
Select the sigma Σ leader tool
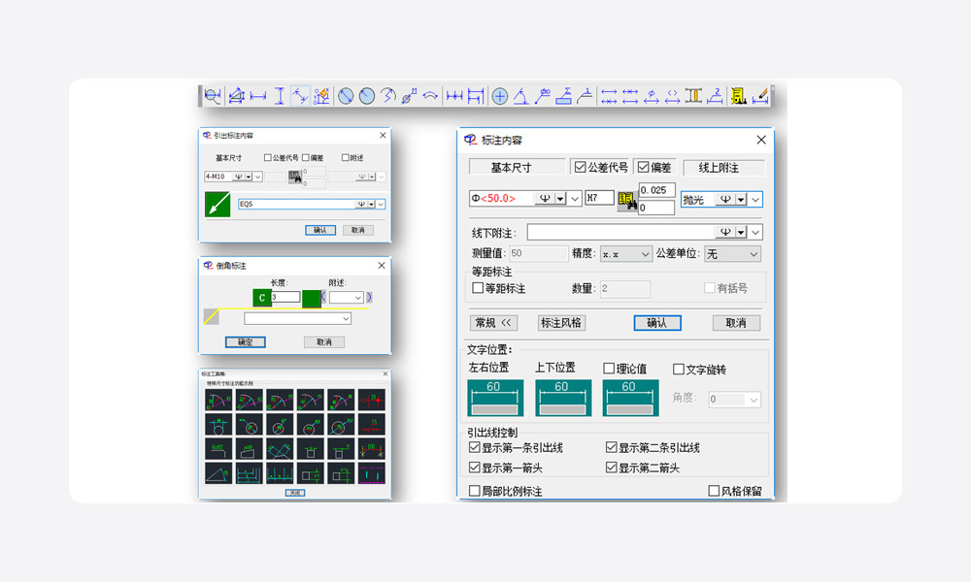[563, 96]
